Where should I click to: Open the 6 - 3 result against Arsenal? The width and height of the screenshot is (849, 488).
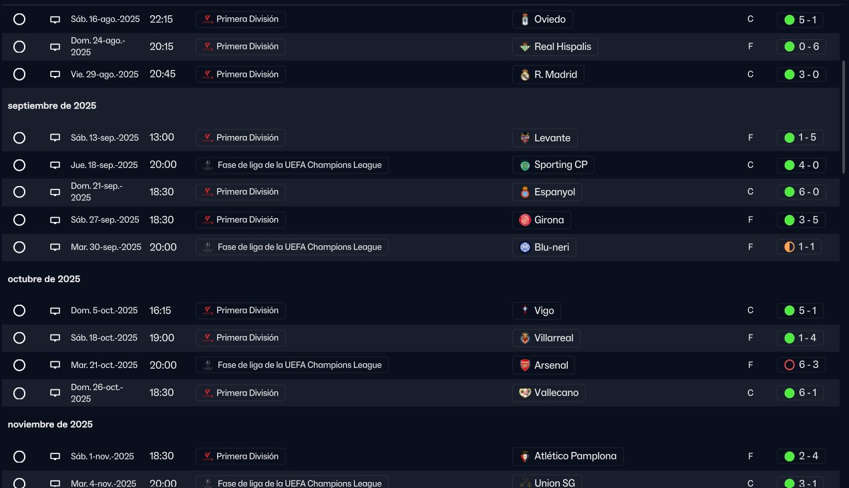click(802, 365)
